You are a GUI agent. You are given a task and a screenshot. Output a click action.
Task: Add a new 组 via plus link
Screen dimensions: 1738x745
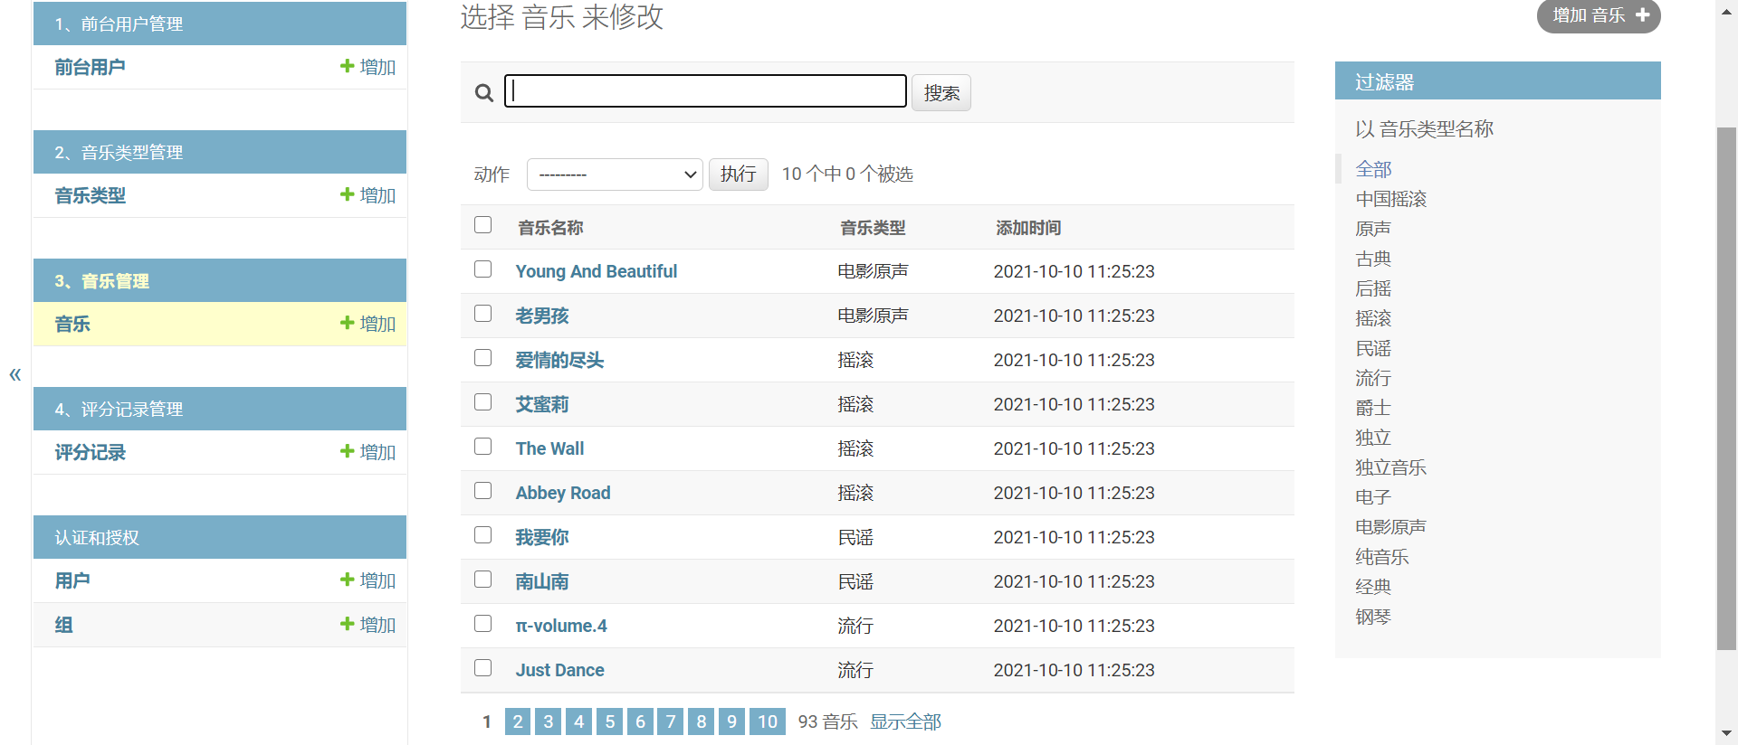(x=368, y=625)
